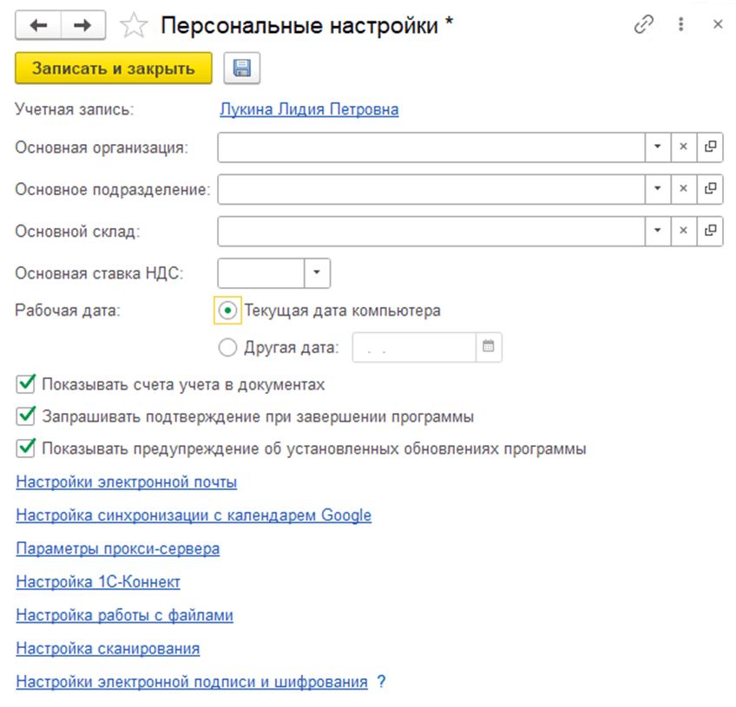Open the More actions menu (three dots)
Image resolution: width=736 pixels, height=707 pixels.
click(681, 25)
